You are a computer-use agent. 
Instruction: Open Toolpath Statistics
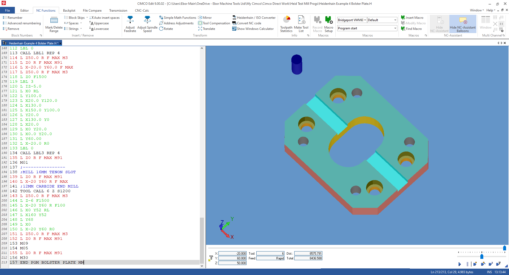[x=286, y=20]
